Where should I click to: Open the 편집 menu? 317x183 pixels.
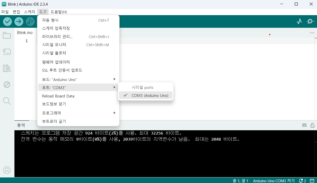[x=16, y=12]
